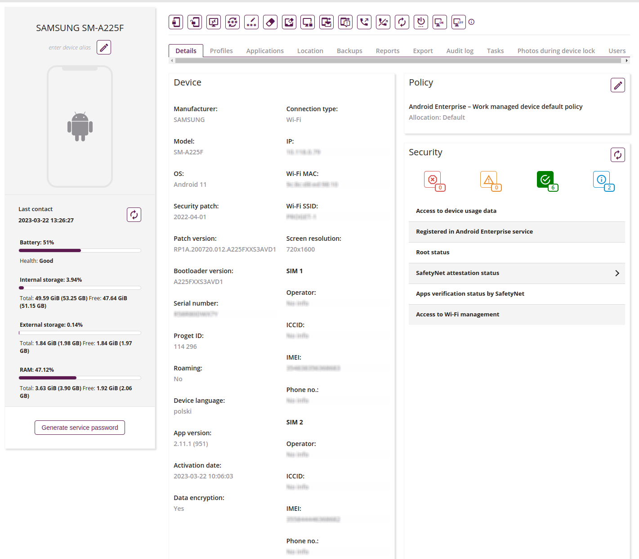Click the crossed-out phone call icon
This screenshot has width=639, height=559.
(383, 22)
